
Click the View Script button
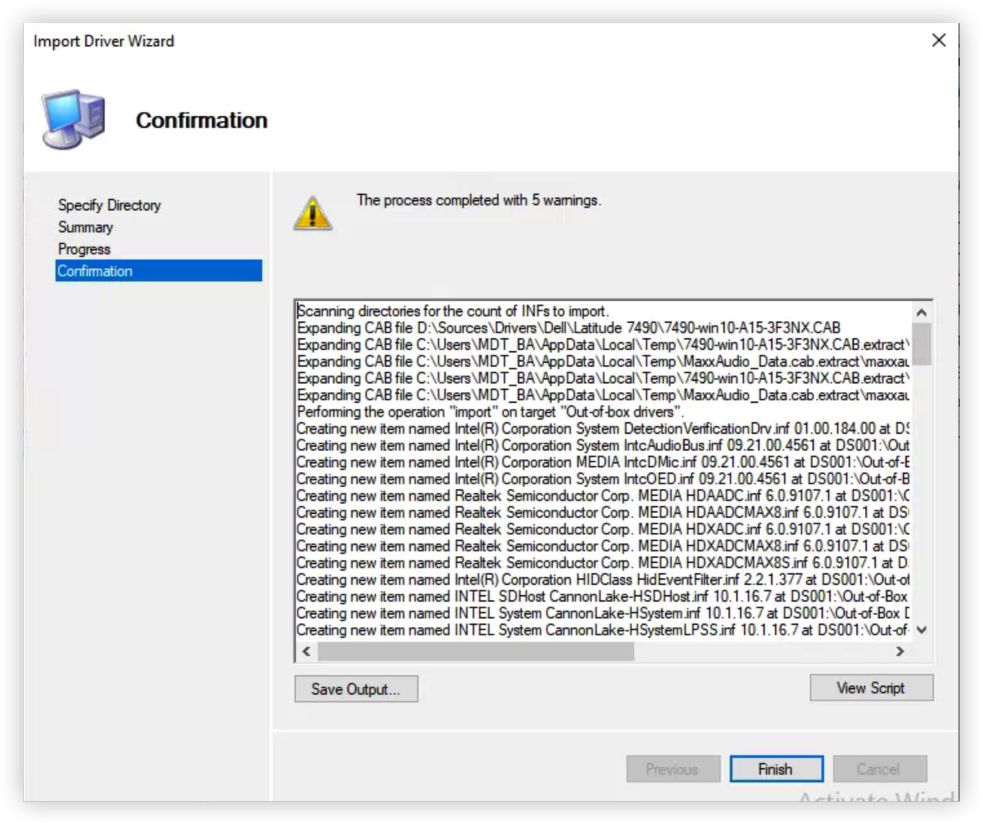[871, 687]
